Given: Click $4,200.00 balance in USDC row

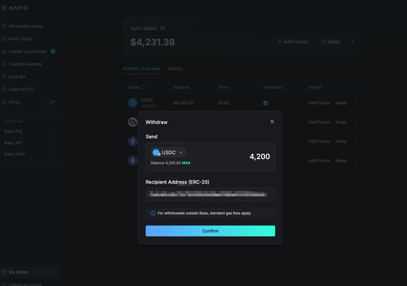Looking at the screenshot, I should [183, 103].
